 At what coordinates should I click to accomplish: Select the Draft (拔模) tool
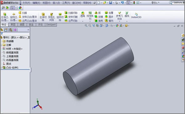[x=99, y=17]
